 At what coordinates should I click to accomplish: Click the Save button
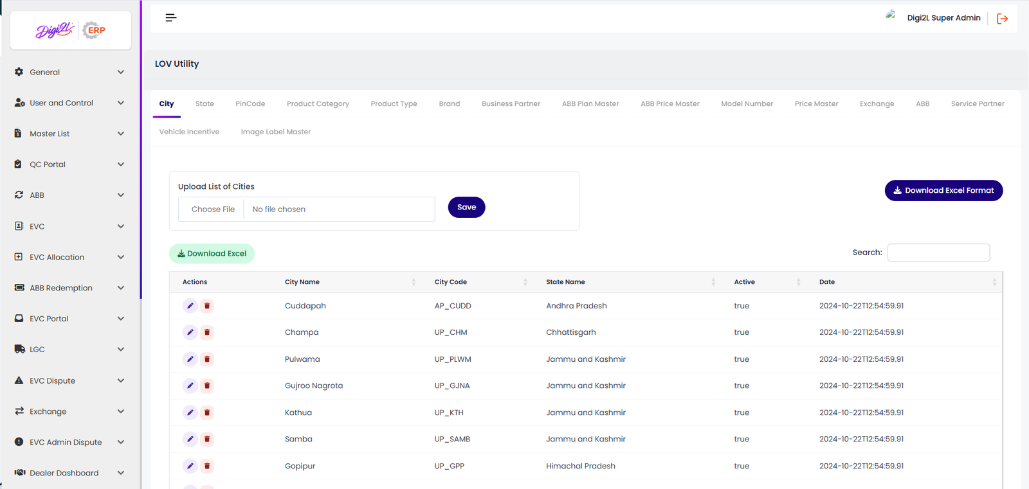tap(466, 207)
